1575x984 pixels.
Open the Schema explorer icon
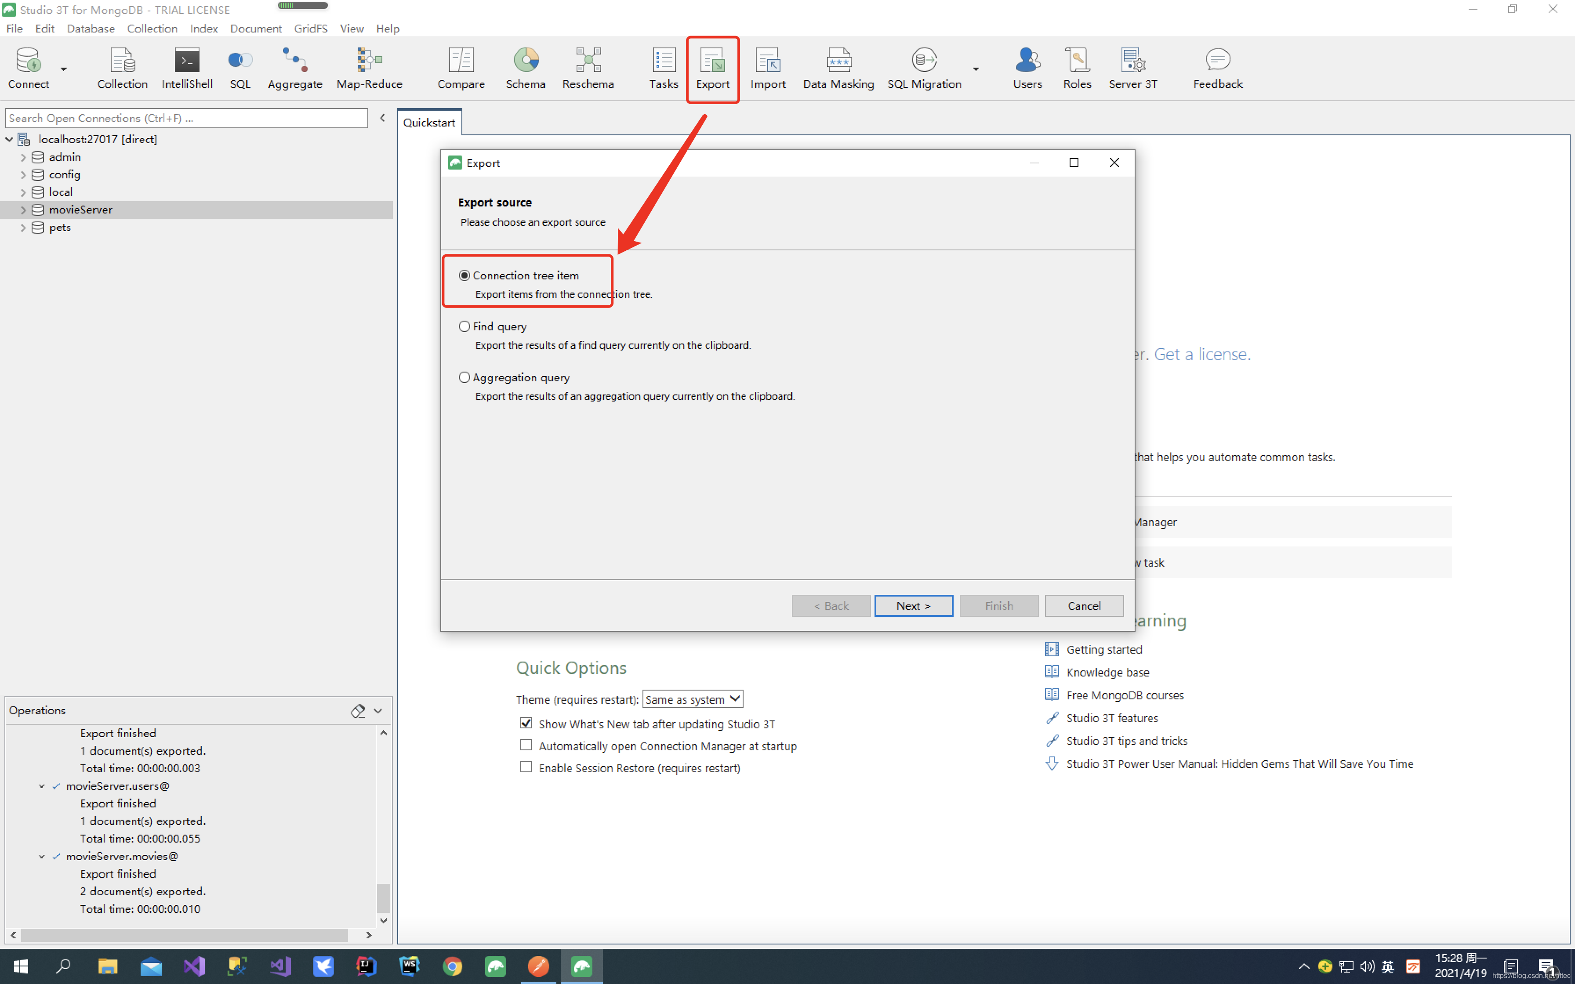[525, 69]
